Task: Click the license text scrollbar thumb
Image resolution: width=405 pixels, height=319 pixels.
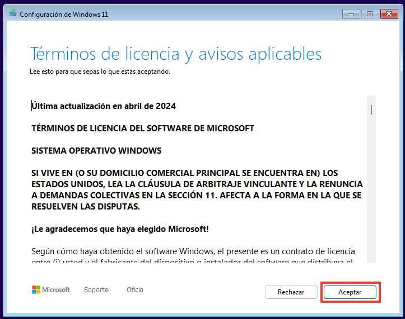Action: 371,109
